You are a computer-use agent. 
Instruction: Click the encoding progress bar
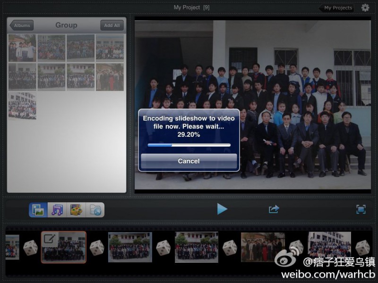(189, 145)
